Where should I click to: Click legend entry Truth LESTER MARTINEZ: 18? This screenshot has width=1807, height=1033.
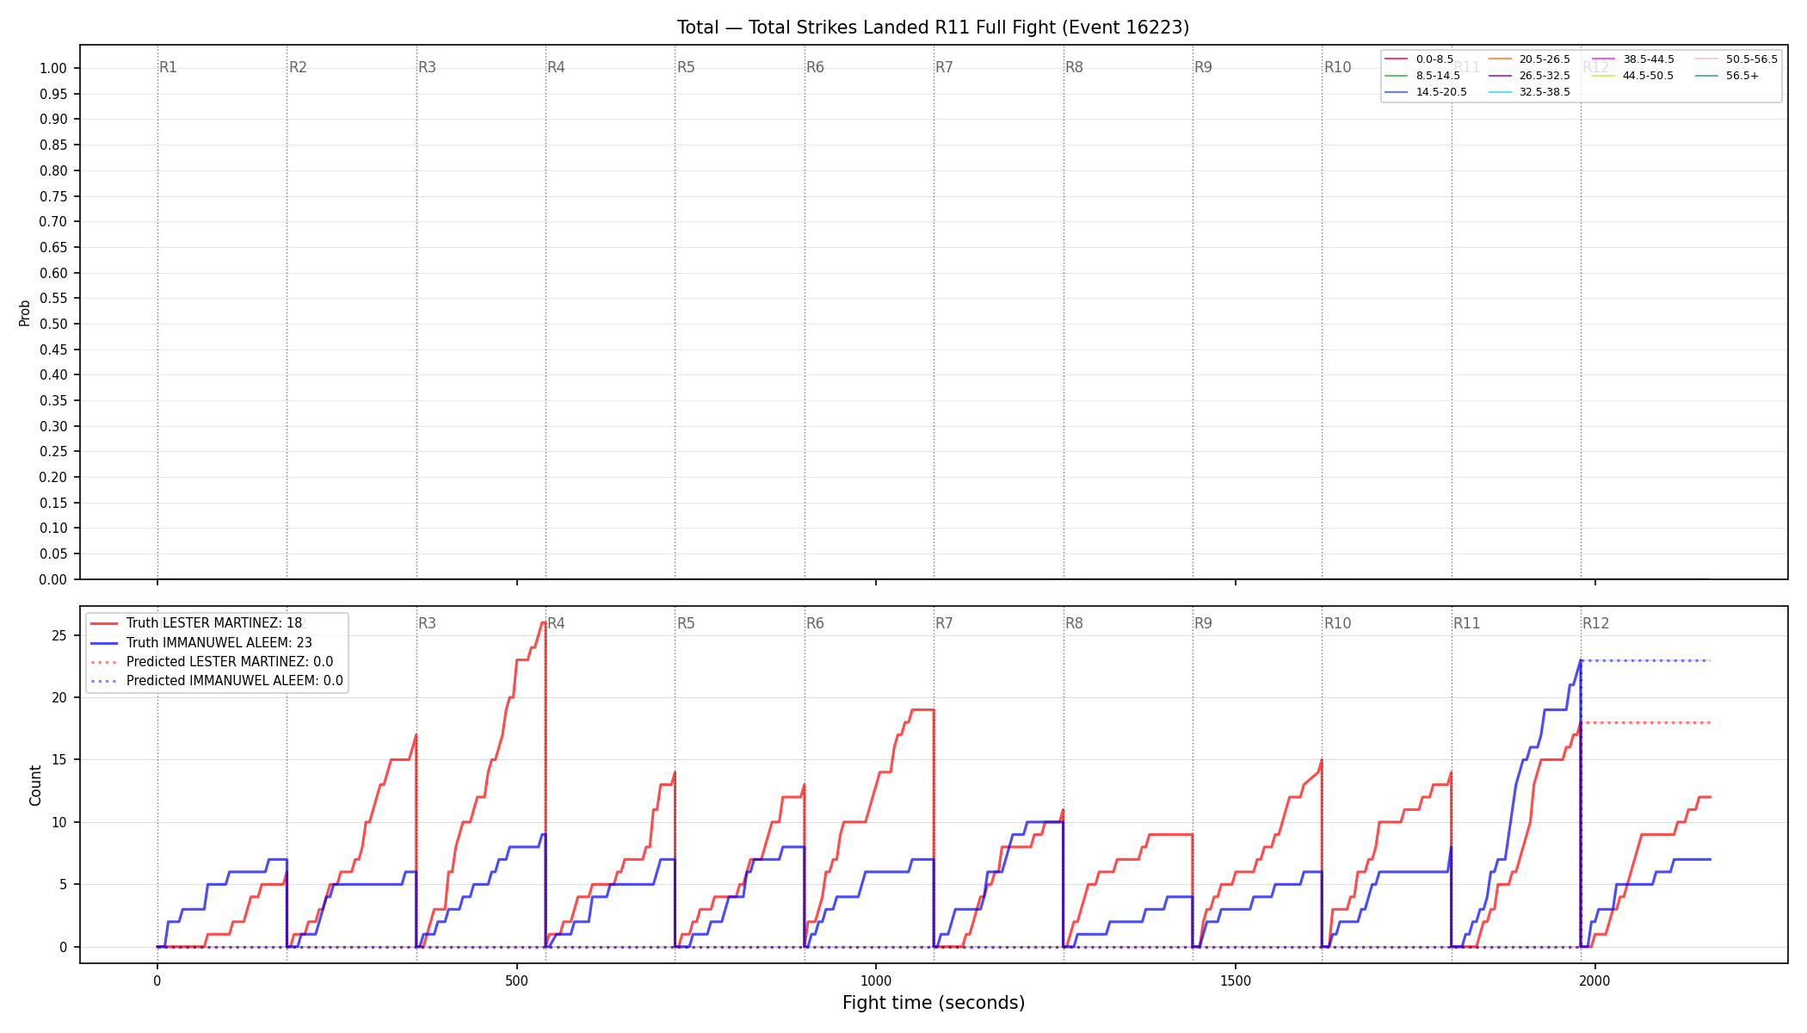tap(214, 623)
